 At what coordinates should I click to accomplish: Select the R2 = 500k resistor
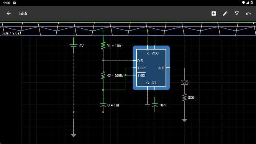[x=103, y=75]
